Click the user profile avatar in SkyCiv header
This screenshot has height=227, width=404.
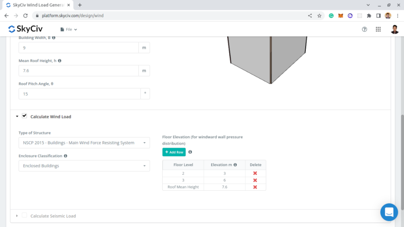tap(395, 29)
